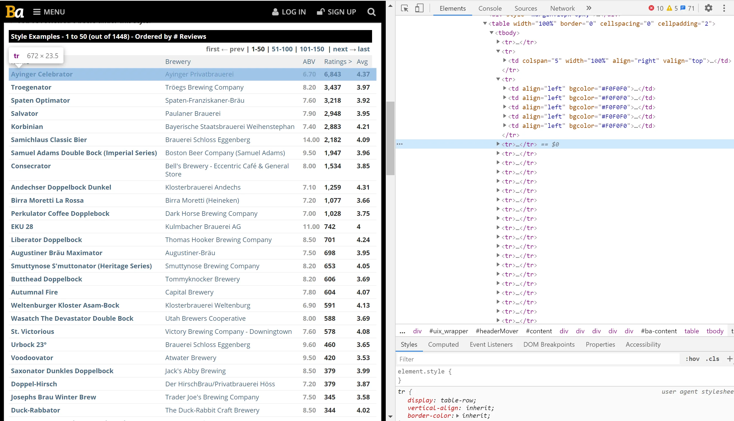
Task: Open DevTools settings gear
Action: (x=708, y=8)
